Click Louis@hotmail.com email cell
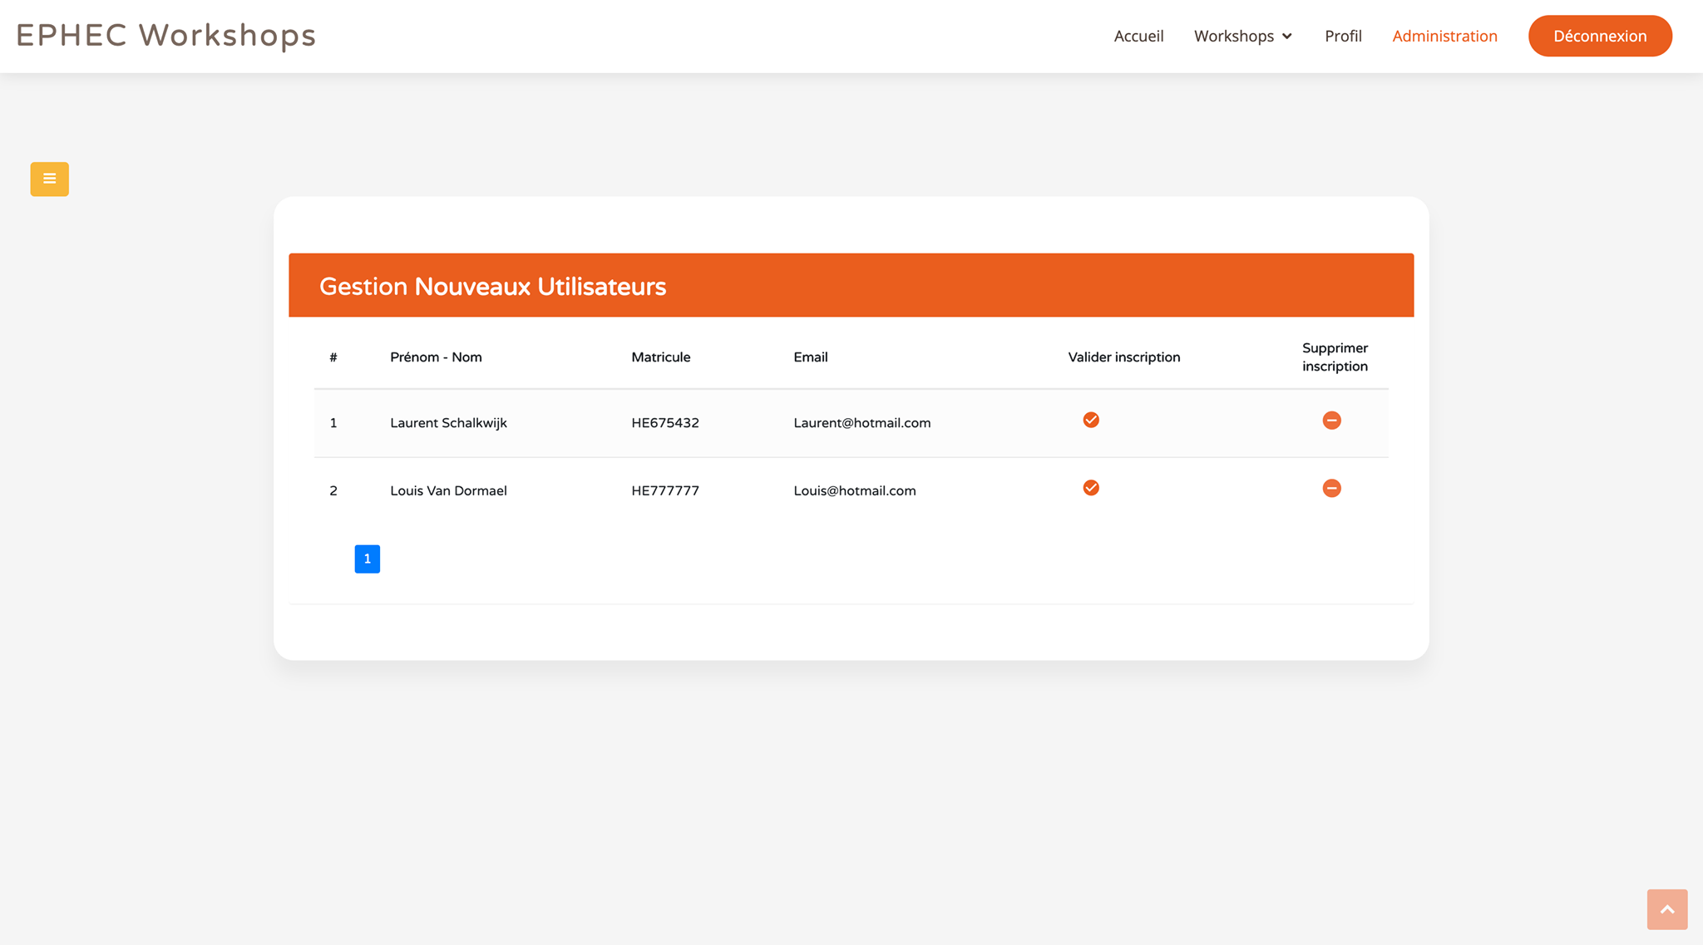 coord(854,491)
